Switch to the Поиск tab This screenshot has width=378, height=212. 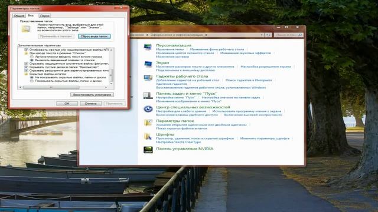point(45,16)
